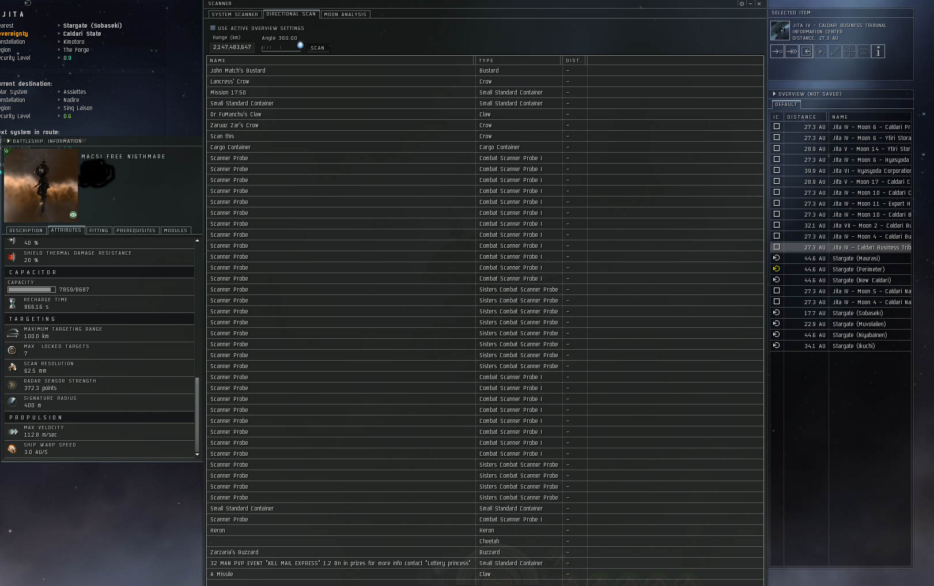Click the Stargate (New Caldari) row icon

776,280
